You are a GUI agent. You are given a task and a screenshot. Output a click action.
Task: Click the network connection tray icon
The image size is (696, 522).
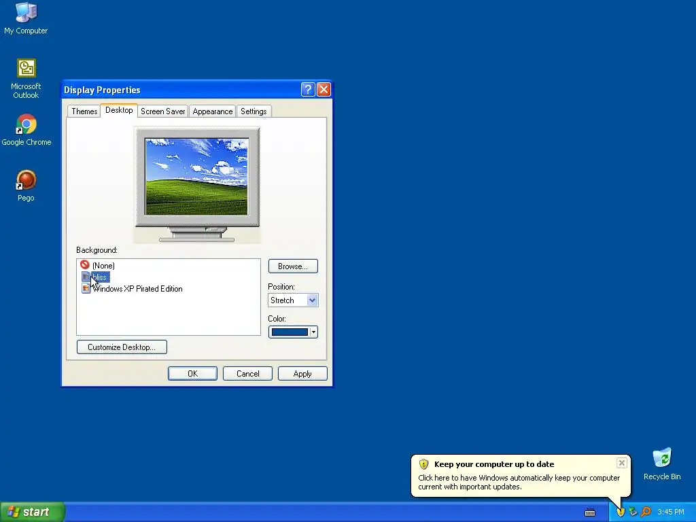click(633, 512)
